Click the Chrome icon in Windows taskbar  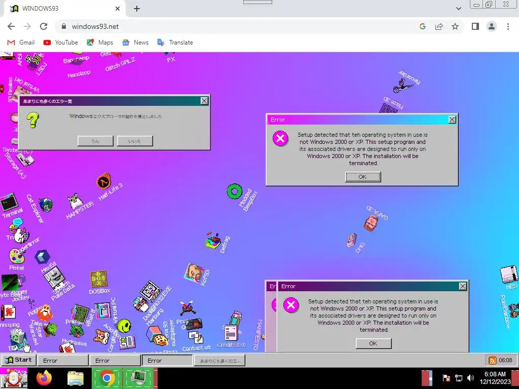click(106, 378)
